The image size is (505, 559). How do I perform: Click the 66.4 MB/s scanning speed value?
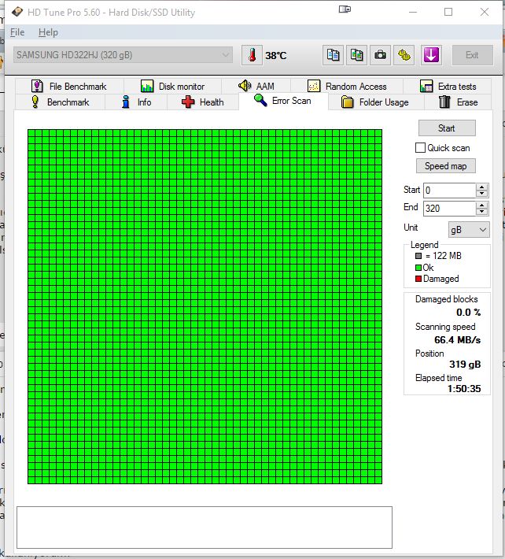[457, 340]
